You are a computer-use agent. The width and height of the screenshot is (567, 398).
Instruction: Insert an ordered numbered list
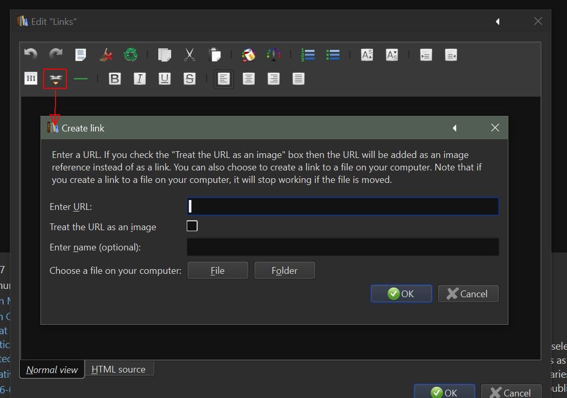pyautogui.click(x=308, y=55)
